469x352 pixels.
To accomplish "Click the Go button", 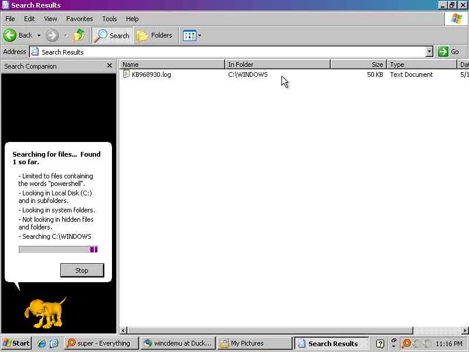I will click(x=450, y=52).
